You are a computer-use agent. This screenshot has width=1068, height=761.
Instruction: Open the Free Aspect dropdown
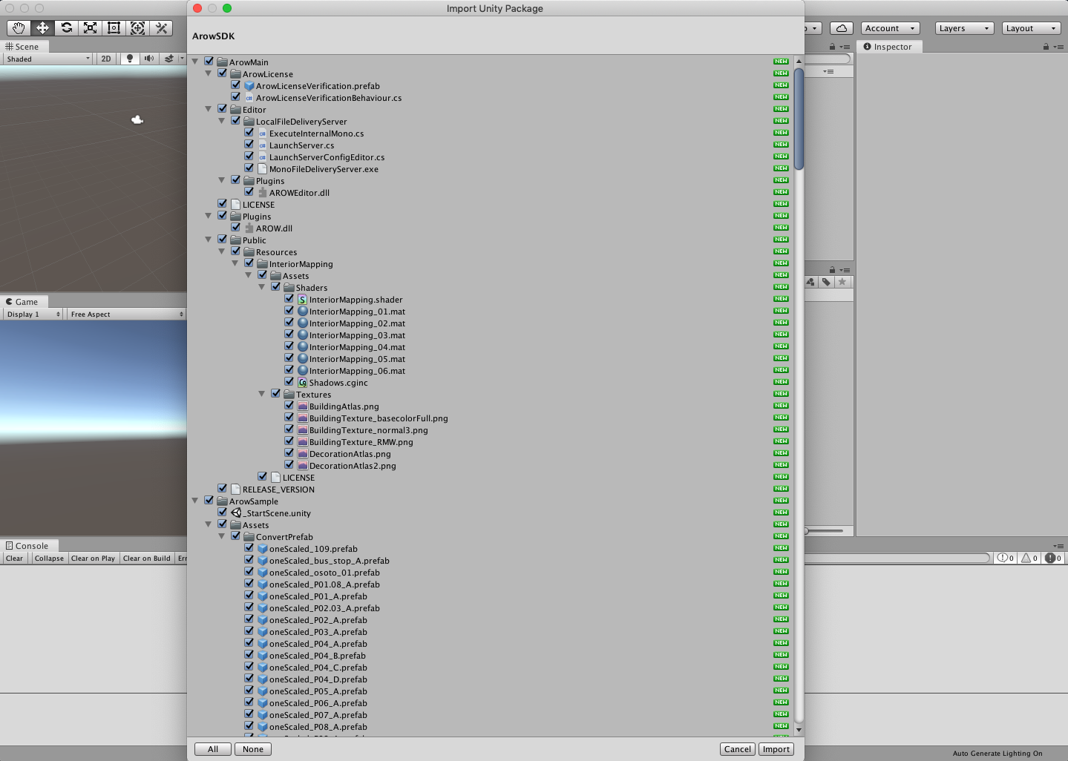point(126,314)
